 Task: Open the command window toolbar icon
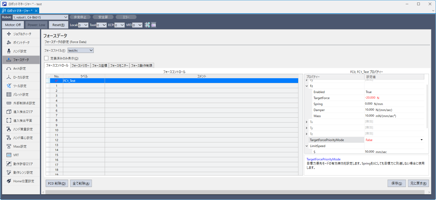point(154,25)
